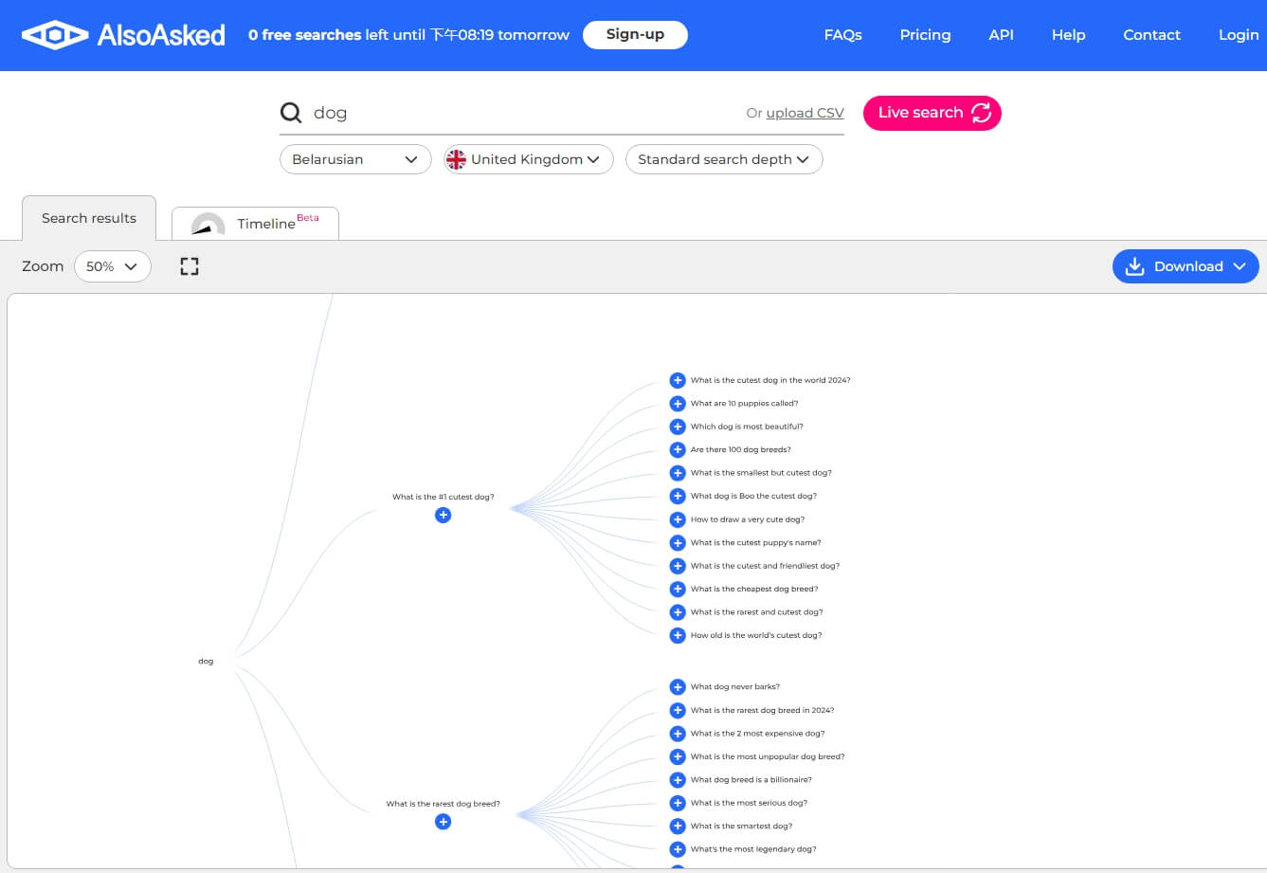Expand plus icon under 'What is the #1 cutest dog?'
1267x873 pixels.
click(443, 516)
